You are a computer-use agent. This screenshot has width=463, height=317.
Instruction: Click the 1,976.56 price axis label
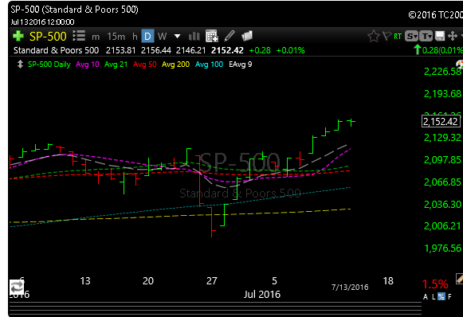click(442, 249)
